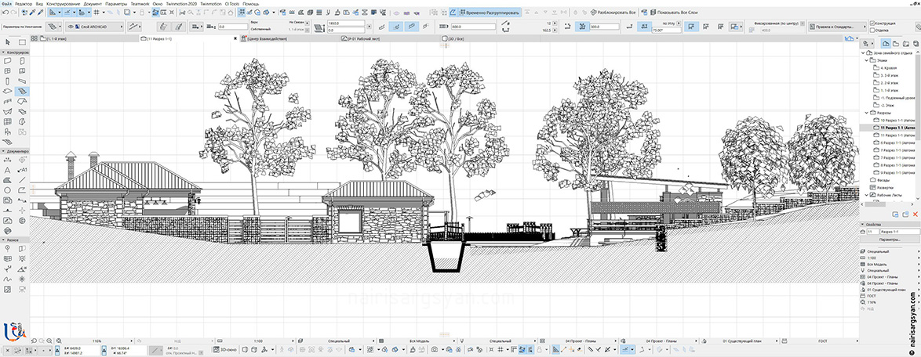Click the tab overview grid icon
921x357 pixels.
pos(34,38)
